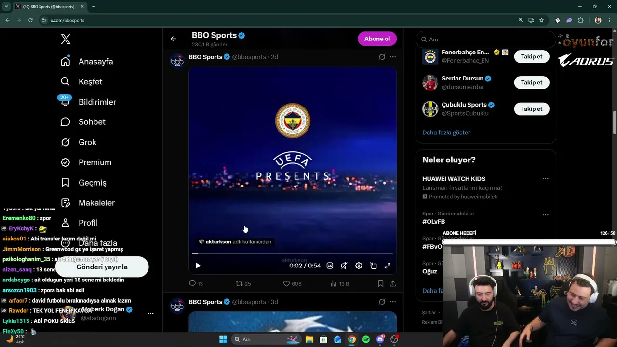Open the Grok action on the 2d post

[382, 57]
